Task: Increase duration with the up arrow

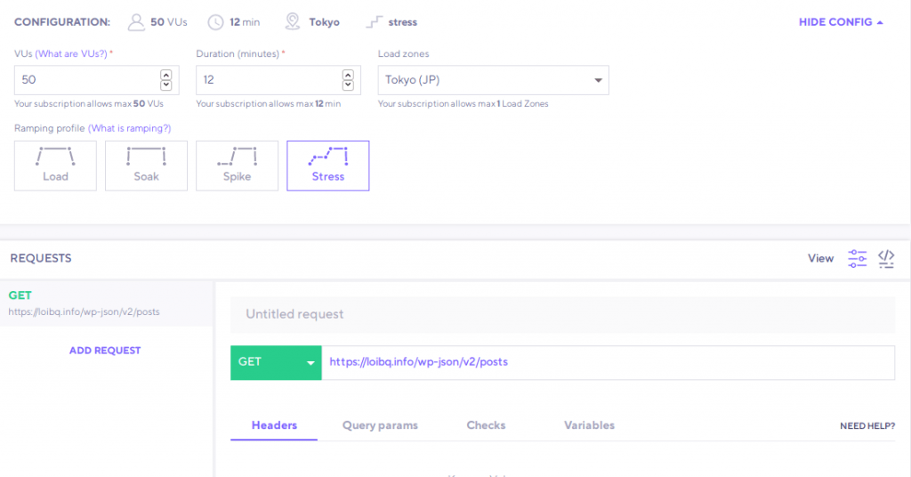Action: (348, 75)
